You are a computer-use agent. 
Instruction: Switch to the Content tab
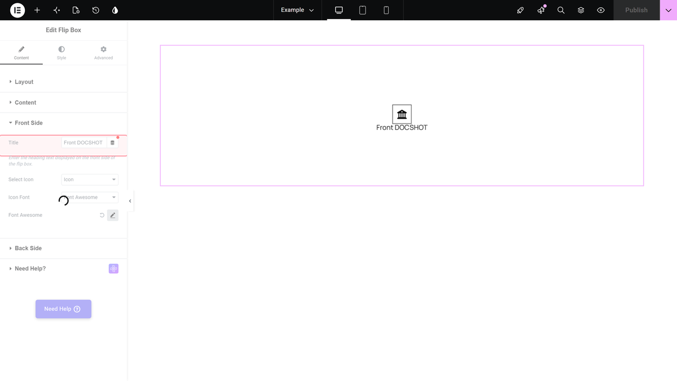click(x=21, y=53)
